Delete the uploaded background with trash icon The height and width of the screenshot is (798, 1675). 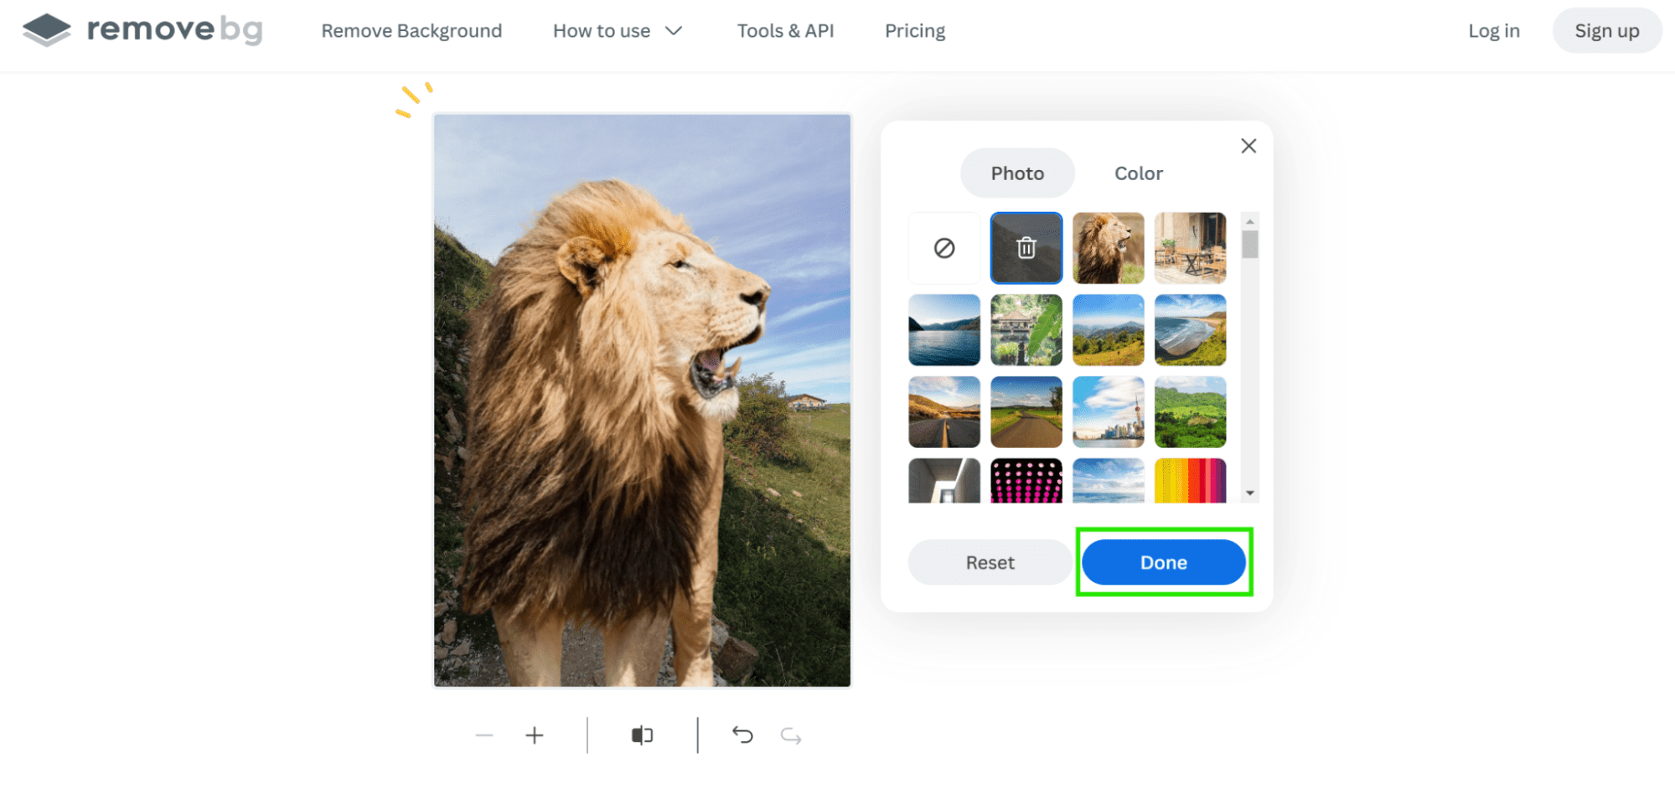(1026, 248)
